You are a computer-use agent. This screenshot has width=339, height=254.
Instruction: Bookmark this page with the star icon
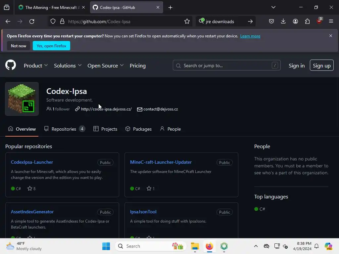pyautogui.click(x=187, y=21)
